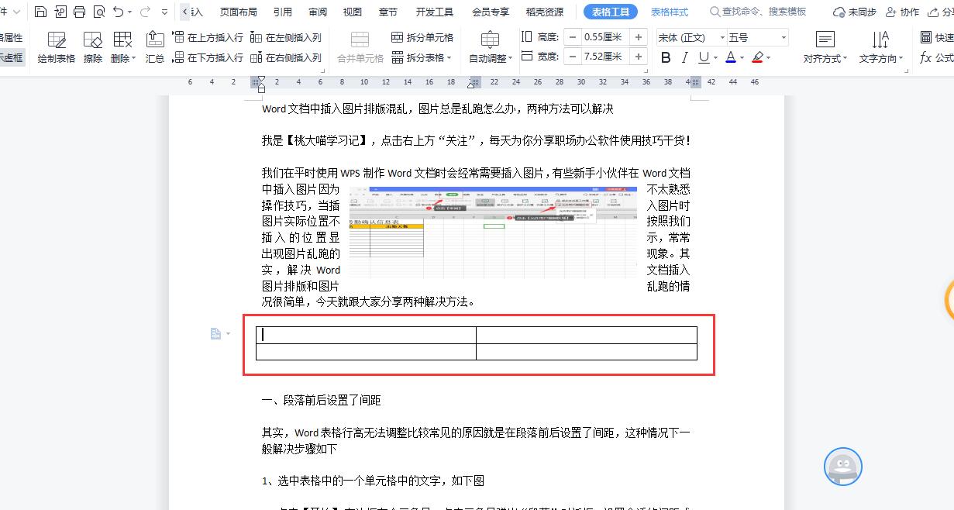Click the Print icon in quick access bar
The width and height of the screenshot is (954, 510).
[79, 12]
